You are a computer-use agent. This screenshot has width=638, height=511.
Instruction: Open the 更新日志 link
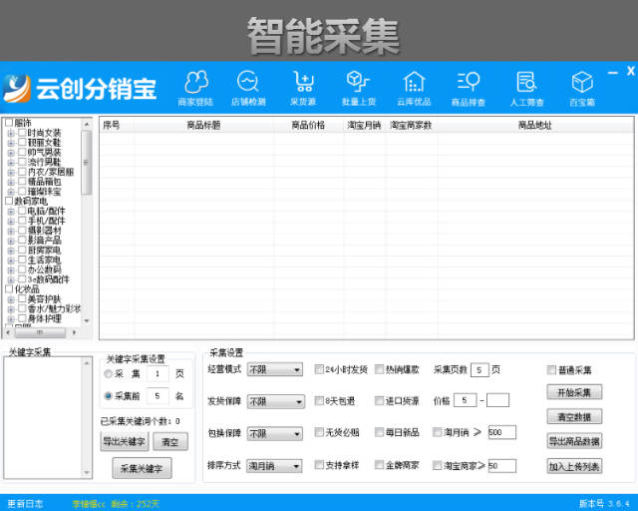(x=25, y=504)
